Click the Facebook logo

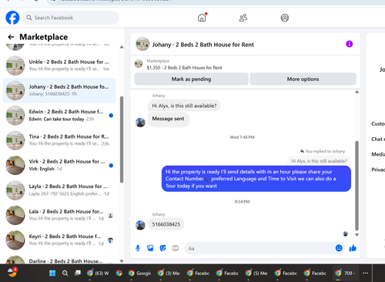[x=12, y=18]
